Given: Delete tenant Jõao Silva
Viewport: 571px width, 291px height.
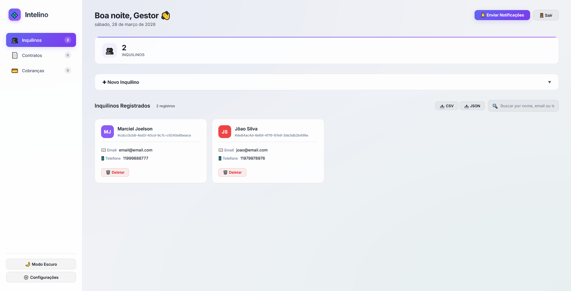Looking at the screenshot, I should pos(232,172).
